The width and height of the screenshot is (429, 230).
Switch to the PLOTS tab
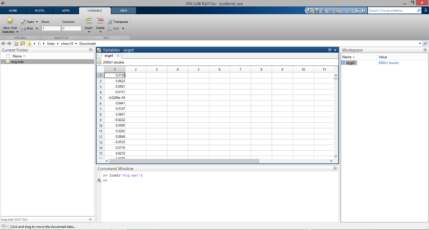39,10
